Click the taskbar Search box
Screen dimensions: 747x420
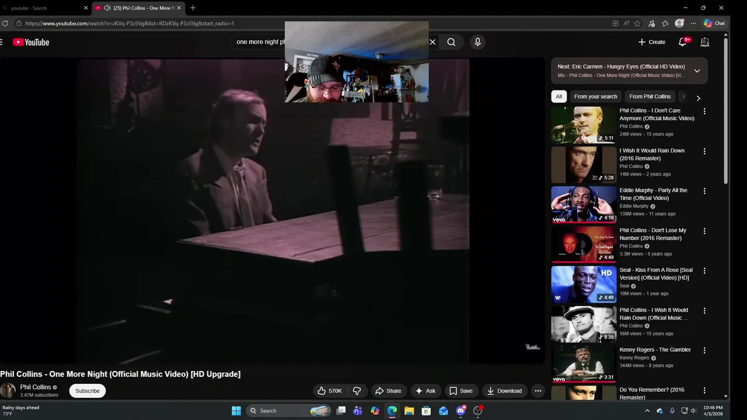tap(289, 411)
